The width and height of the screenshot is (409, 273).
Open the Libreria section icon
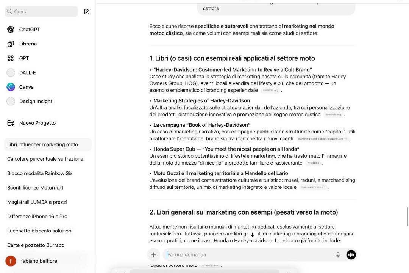click(x=11, y=44)
